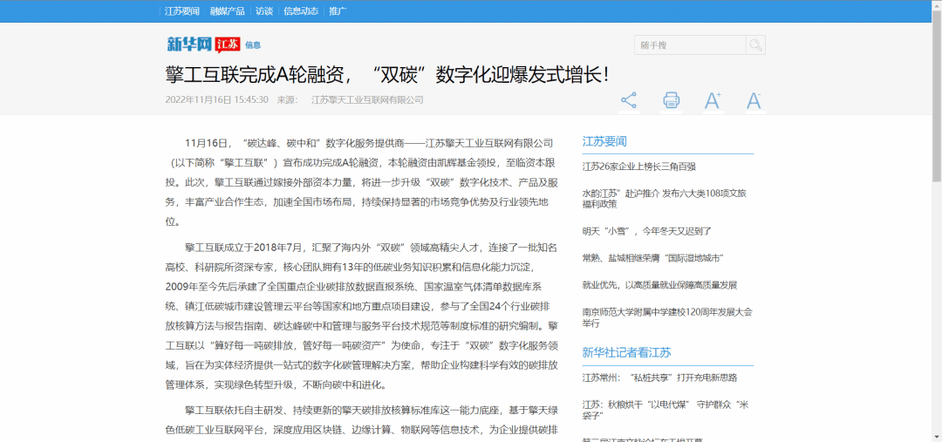
Task: Focus the 随手搜 search field
Action: click(x=690, y=45)
